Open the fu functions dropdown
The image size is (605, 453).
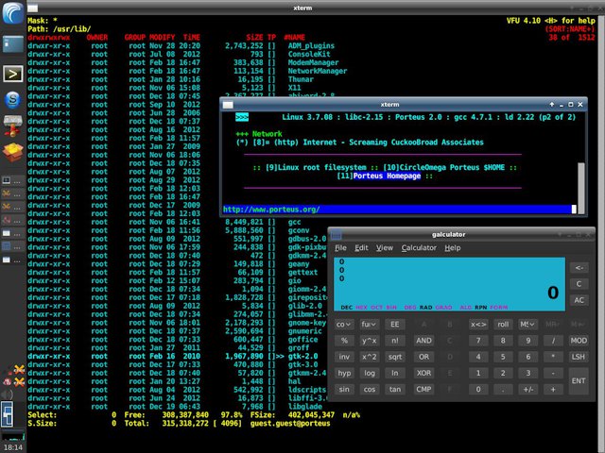tap(370, 325)
